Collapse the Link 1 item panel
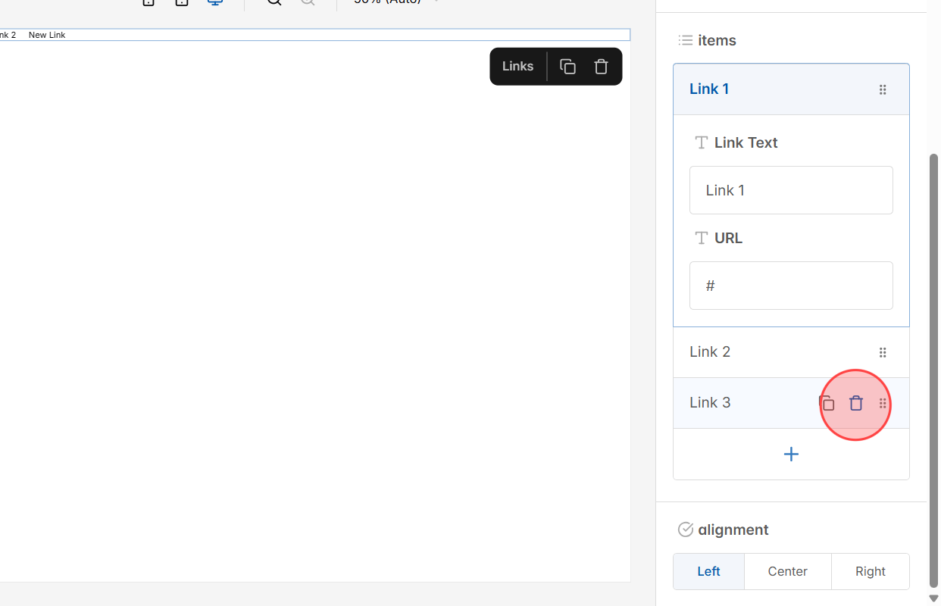This screenshot has width=941, height=606. coord(709,89)
